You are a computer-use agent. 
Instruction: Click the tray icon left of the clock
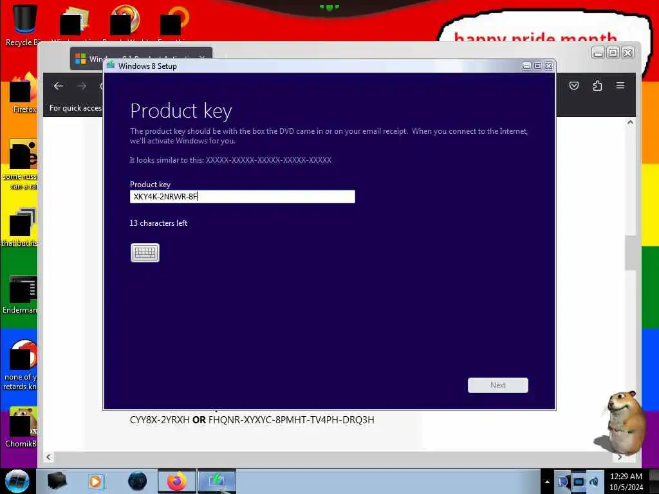pyautogui.click(x=594, y=482)
